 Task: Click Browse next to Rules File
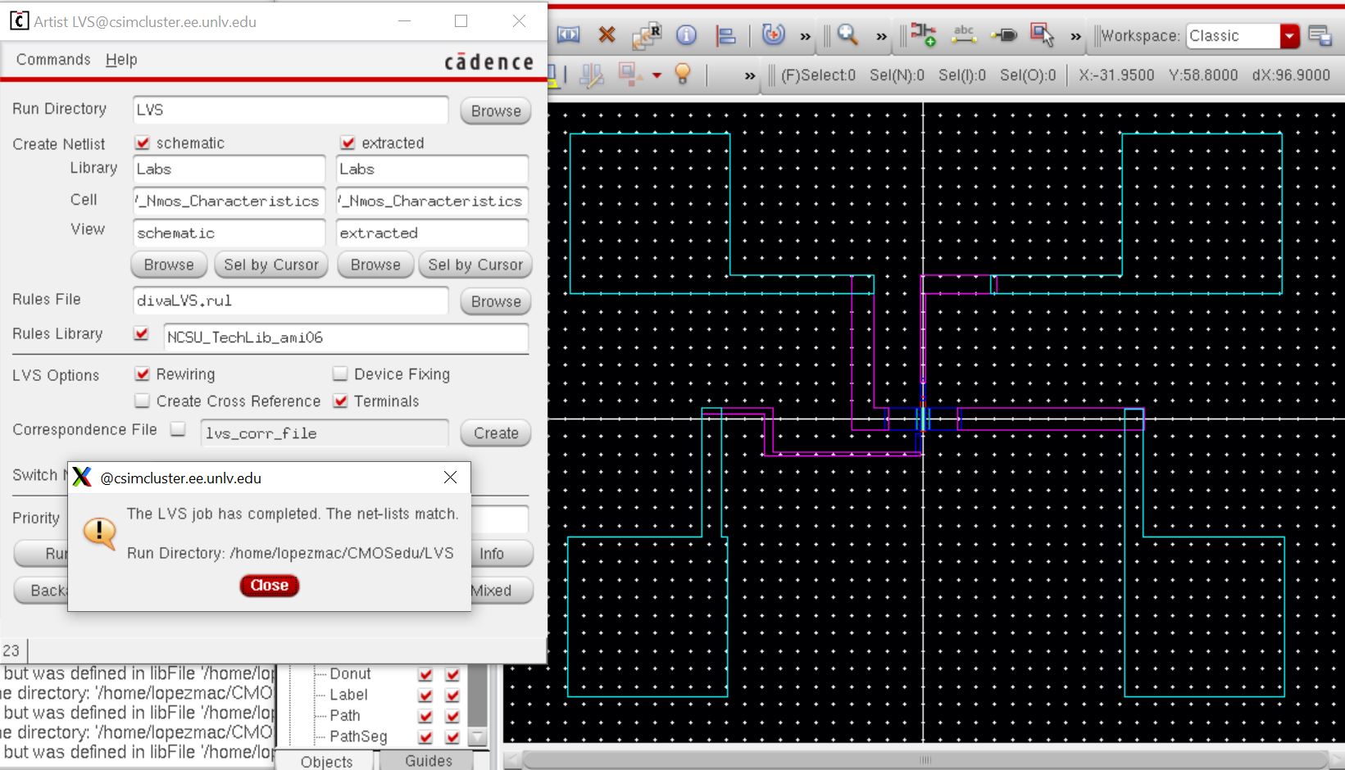click(x=495, y=301)
